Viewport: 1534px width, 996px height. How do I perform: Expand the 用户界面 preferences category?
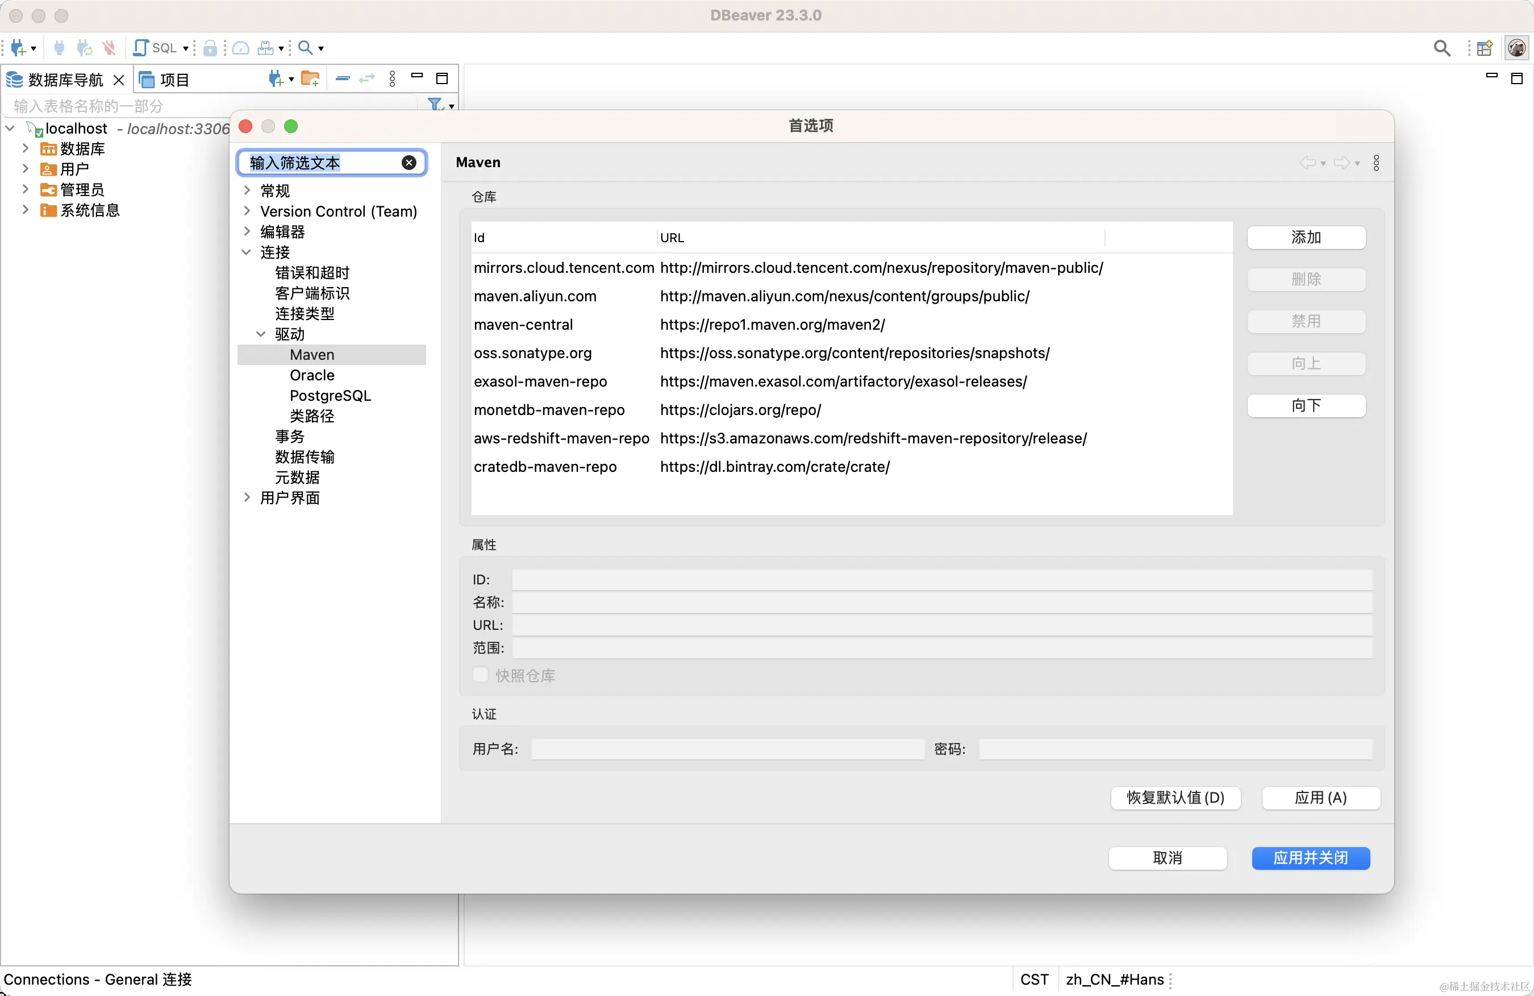pos(248,497)
